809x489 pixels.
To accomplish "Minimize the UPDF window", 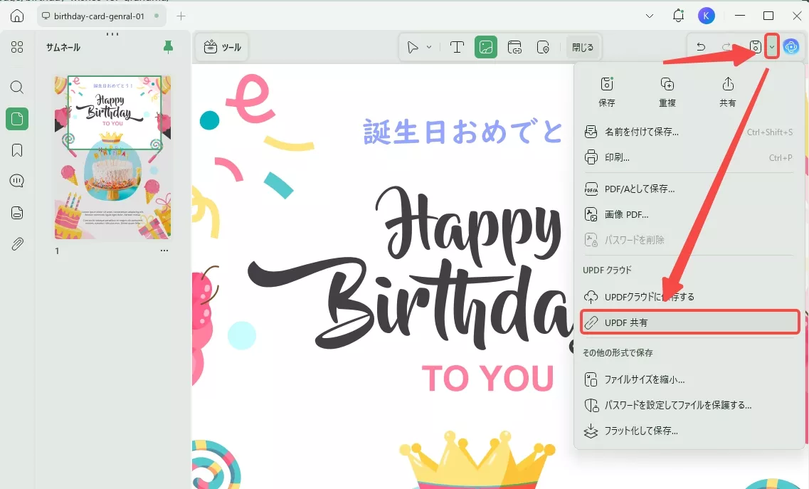I will [x=740, y=16].
